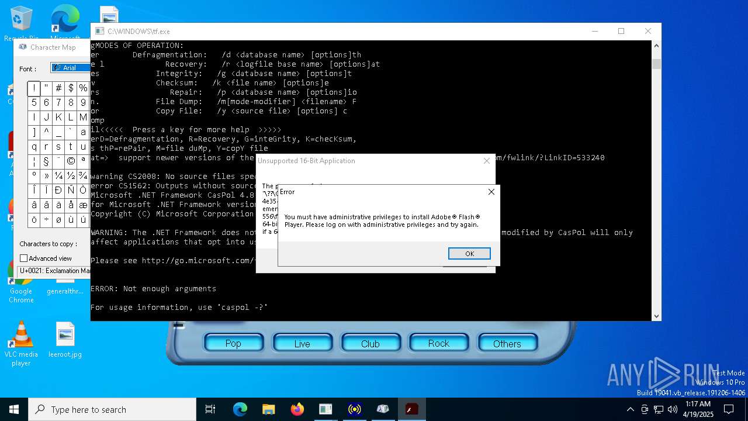Click the tf.exe console title bar icon
748x421 pixels.
[99, 32]
